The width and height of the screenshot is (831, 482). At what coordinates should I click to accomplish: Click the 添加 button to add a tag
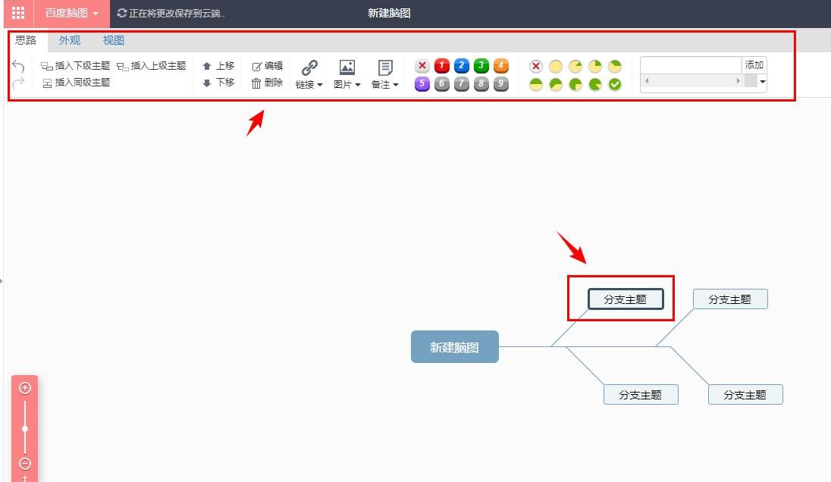coord(753,64)
